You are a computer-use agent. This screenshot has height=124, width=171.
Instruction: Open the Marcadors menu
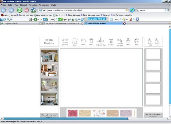click(33, 5)
